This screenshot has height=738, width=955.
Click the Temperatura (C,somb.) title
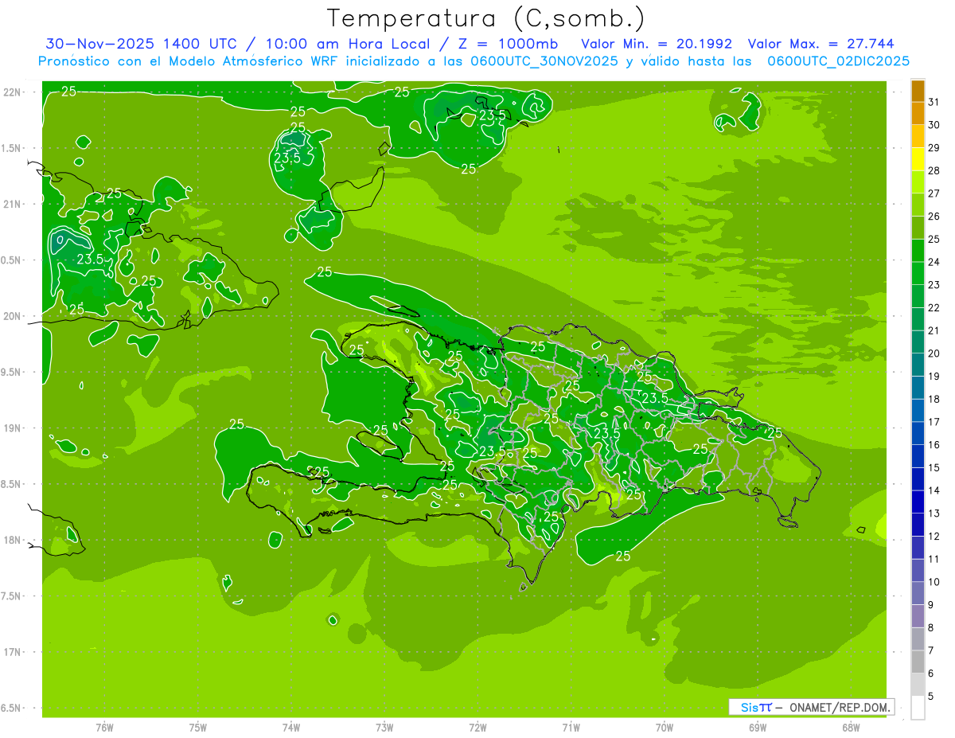point(485,18)
